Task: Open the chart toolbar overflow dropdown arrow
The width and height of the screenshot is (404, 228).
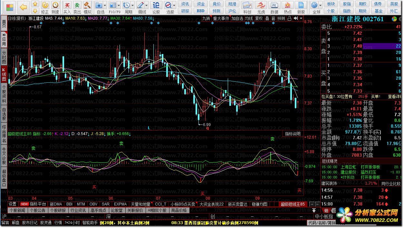Action: (301, 18)
